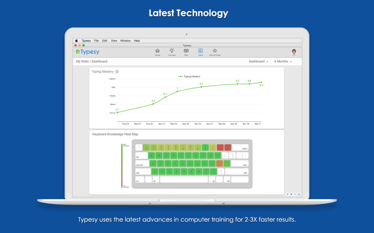The height and width of the screenshot is (233, 374).
Task: Open the Help menu
Action: click(137, 41)
